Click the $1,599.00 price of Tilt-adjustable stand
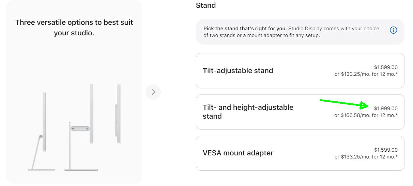Viewport: 413px width, 186px height. pyautogui.click(x=386, y=67)
